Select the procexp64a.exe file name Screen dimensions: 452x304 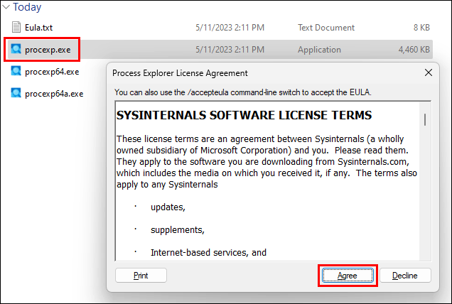[54, 94]
